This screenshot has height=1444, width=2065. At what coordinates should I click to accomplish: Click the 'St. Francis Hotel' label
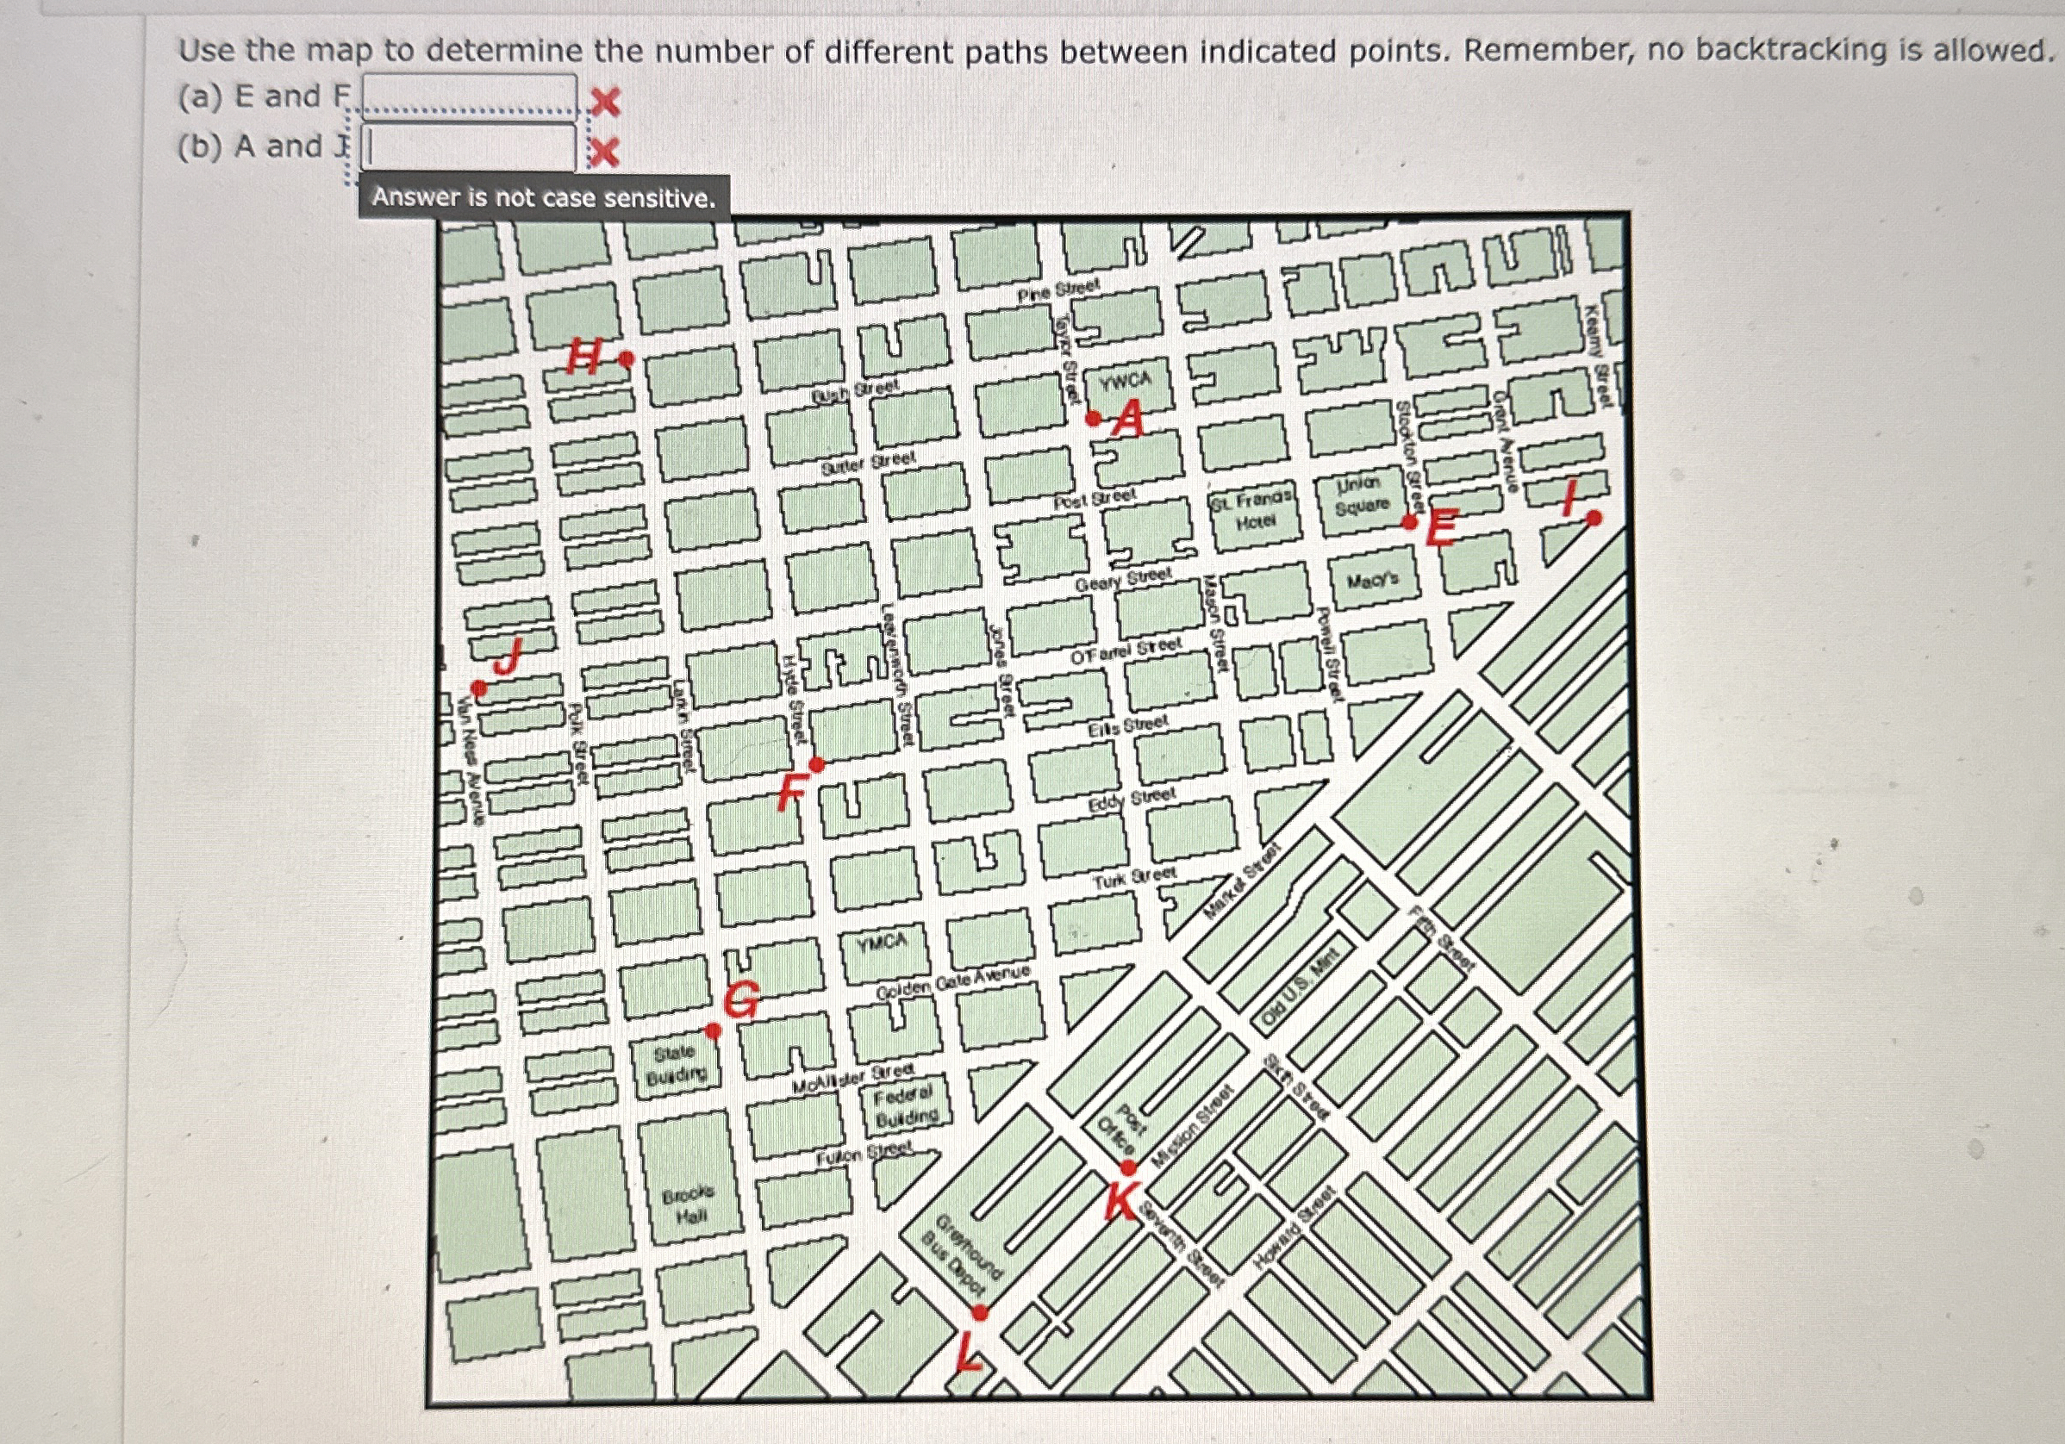(x=1253, y=511)
